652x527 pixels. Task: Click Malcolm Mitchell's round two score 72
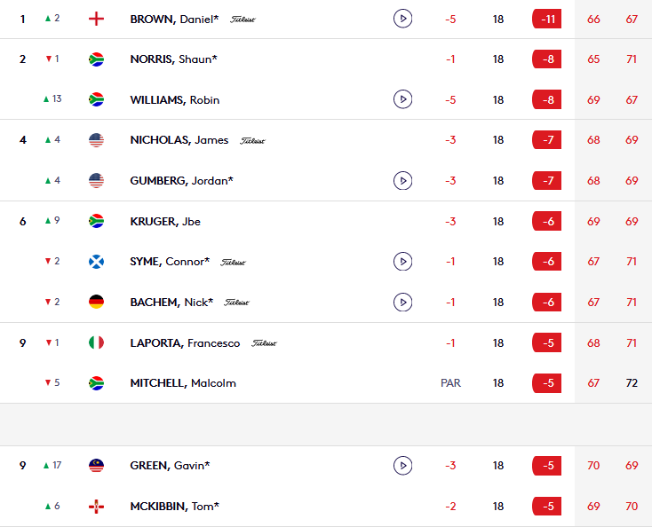click(632, 383)
